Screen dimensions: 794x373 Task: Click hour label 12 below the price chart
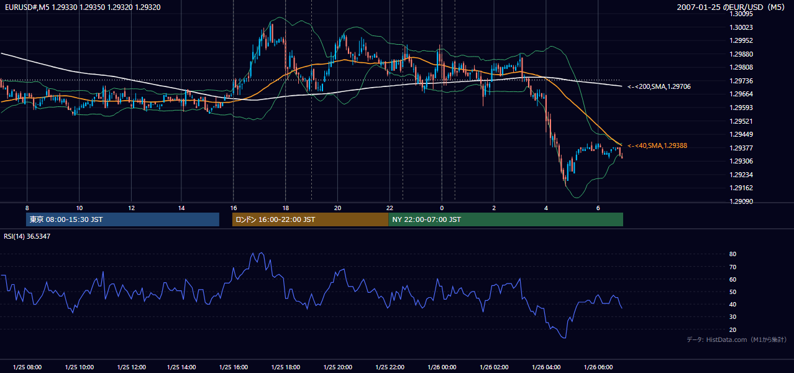[131, 208]
